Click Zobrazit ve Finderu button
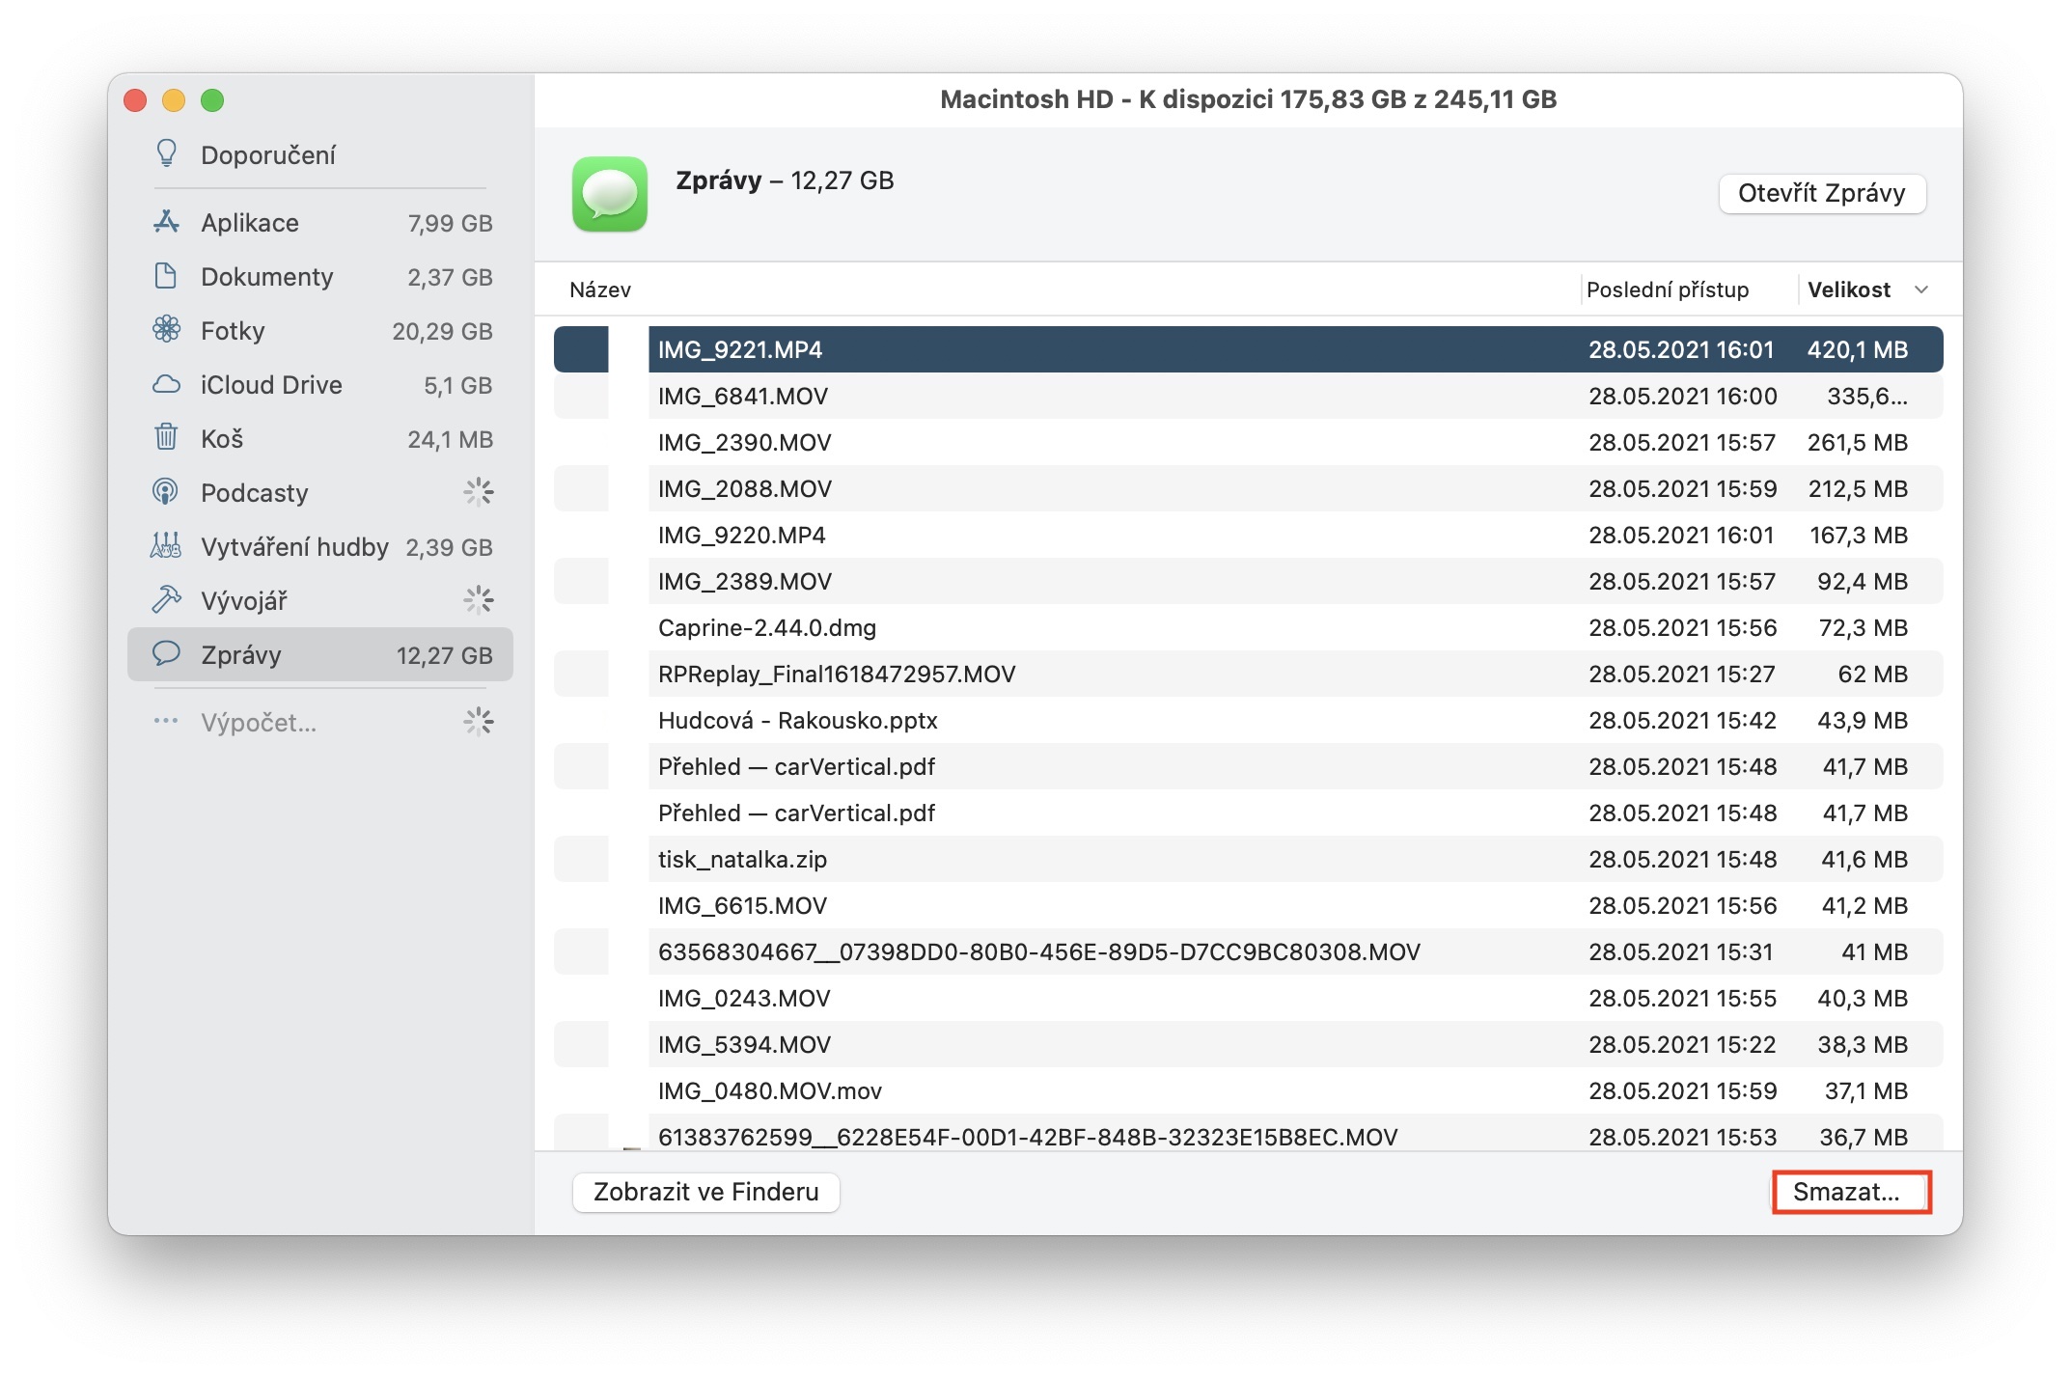The image size is (2071, 1378). [x=705, y=1192]
